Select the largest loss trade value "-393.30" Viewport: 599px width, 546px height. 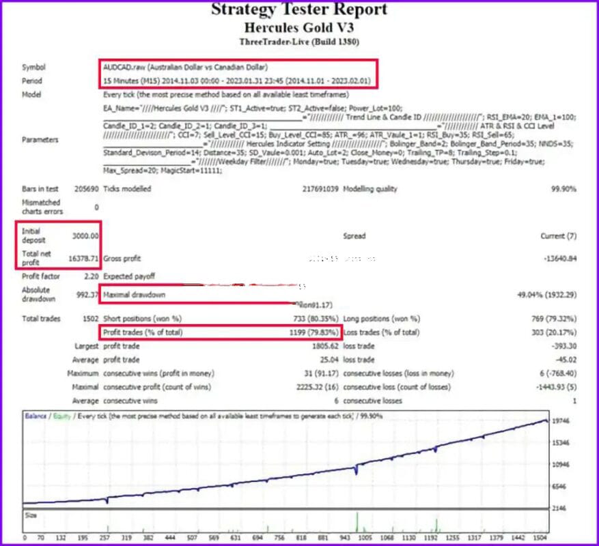tap(564, 346)
